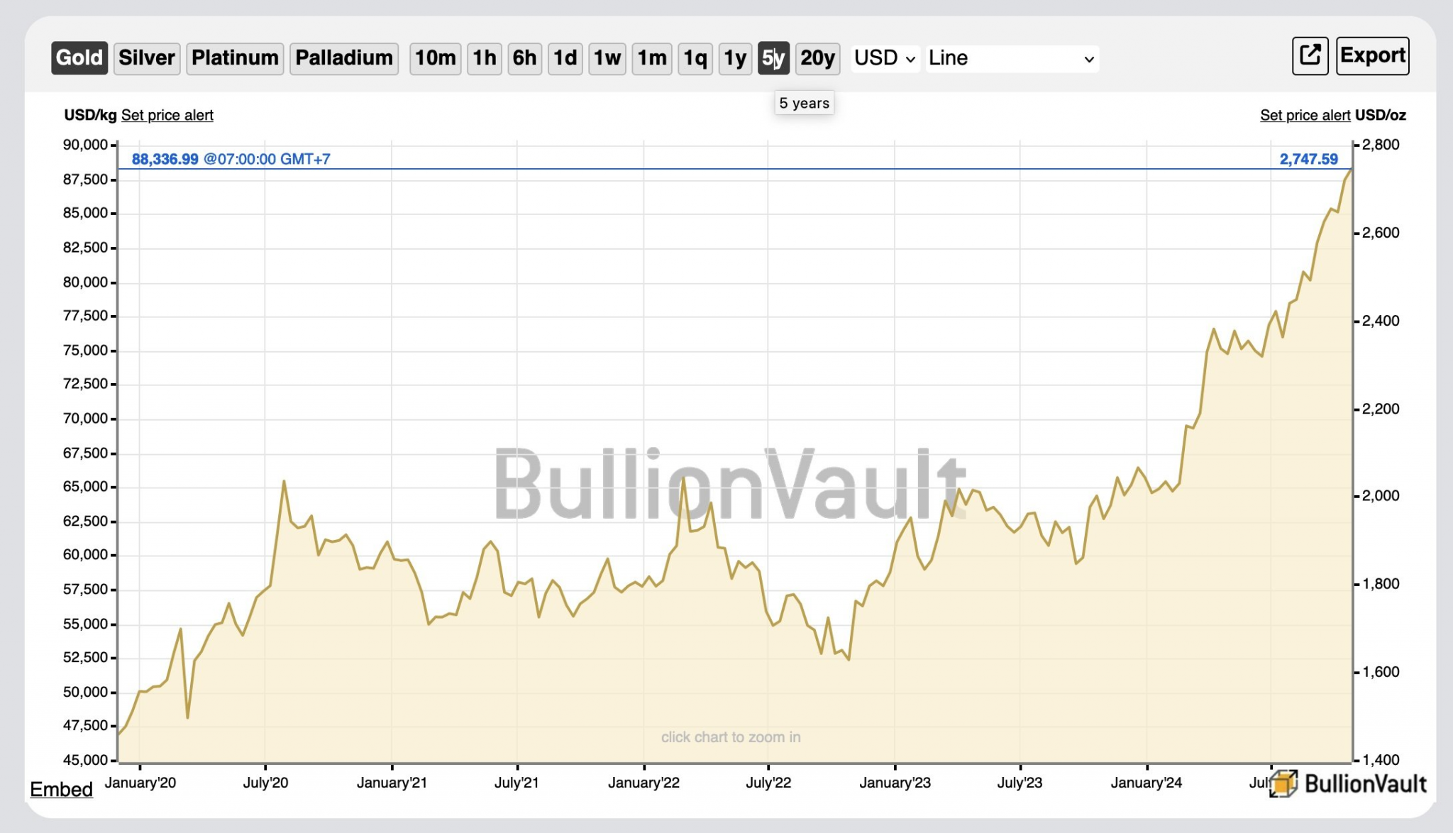Set time range to 1d
Image resolution: width=1453 pixels, height=833 pixels.
tap(565, 58)
